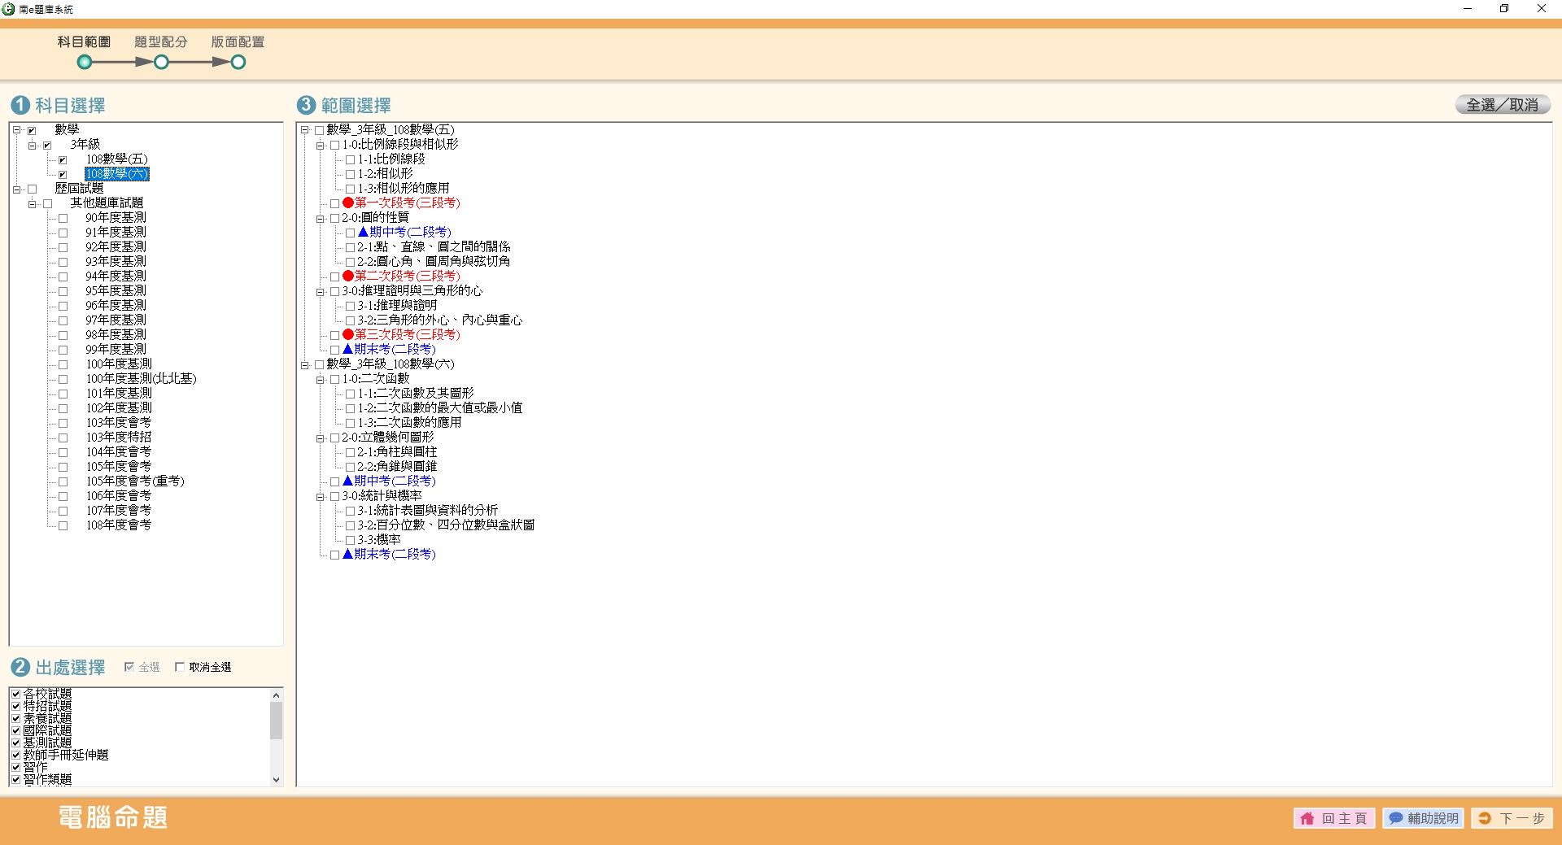Click the home icon on 回主頁 button
The image size is (1562, 845).
1307,818
